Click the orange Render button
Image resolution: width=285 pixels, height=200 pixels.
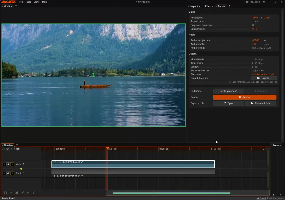coord(245,97)
